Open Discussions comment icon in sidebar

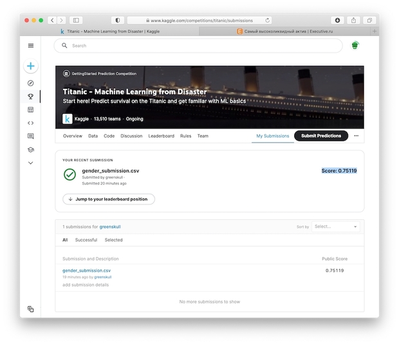coord(30,136)
